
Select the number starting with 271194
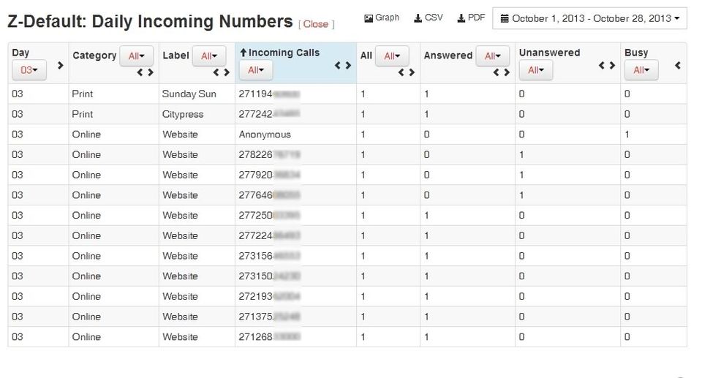point(269,94)
